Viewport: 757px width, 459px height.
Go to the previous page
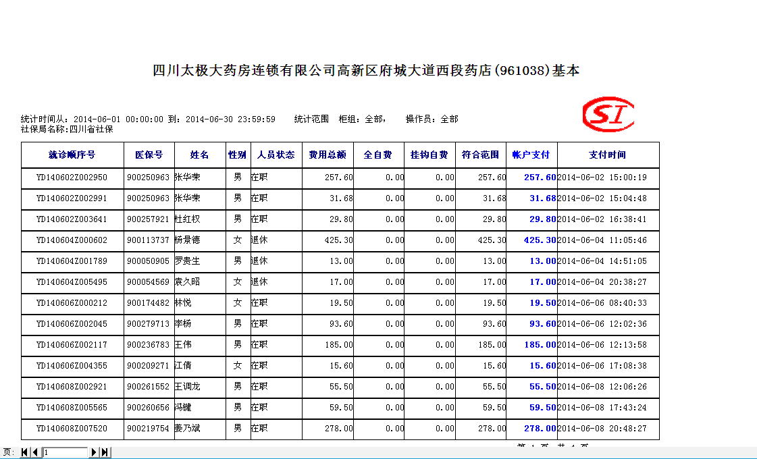click(x=34, y=452)
